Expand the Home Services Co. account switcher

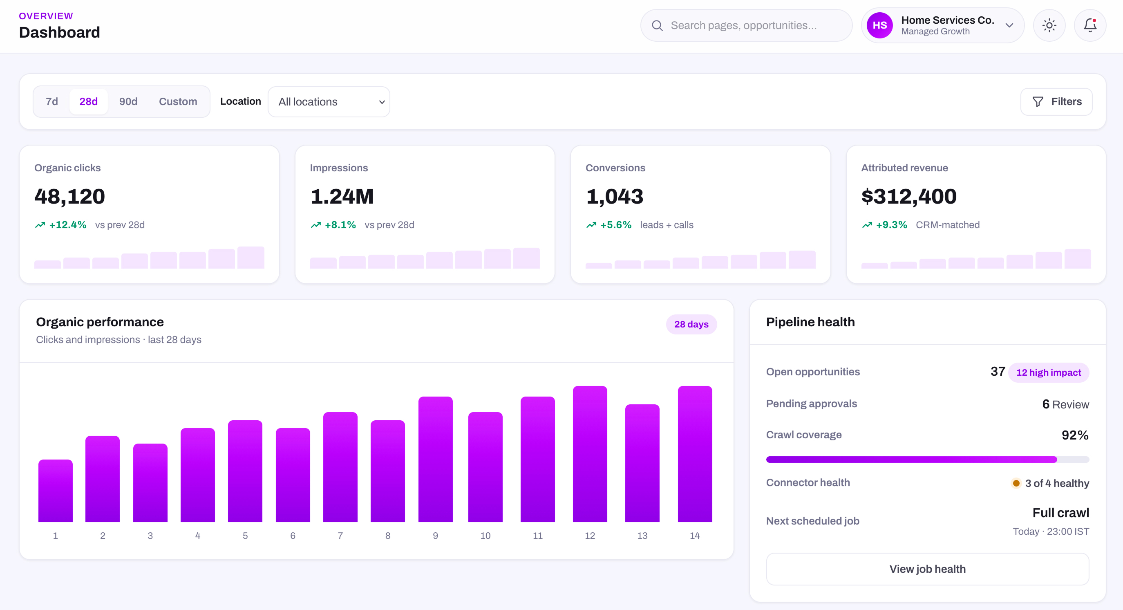[x=942, y=25]
